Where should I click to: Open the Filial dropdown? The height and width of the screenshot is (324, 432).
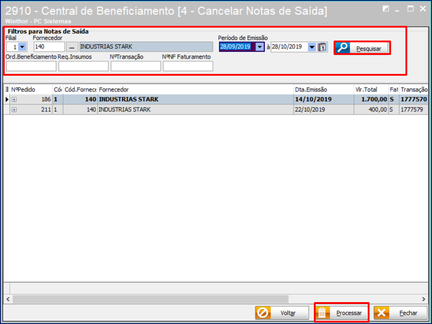click(22, 47)
